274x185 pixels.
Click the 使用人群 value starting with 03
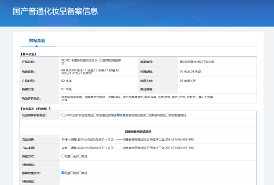187,81
